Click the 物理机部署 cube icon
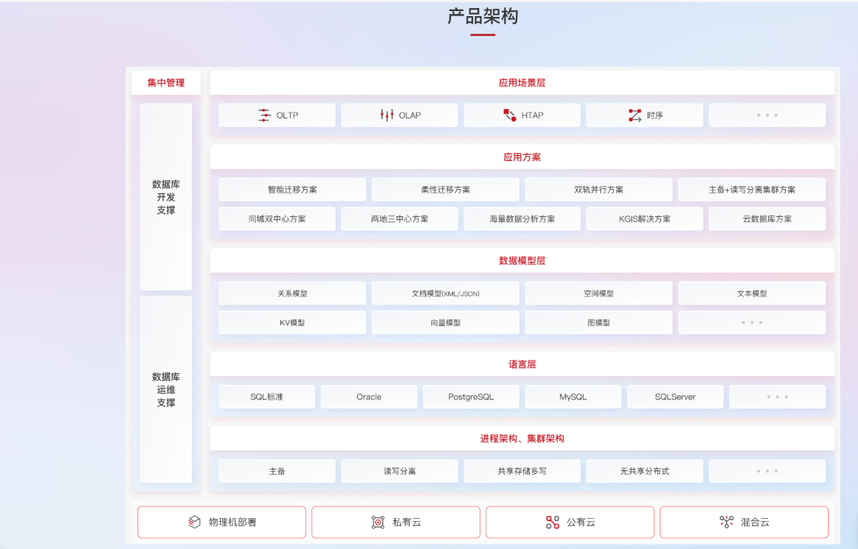 [194, 523]
